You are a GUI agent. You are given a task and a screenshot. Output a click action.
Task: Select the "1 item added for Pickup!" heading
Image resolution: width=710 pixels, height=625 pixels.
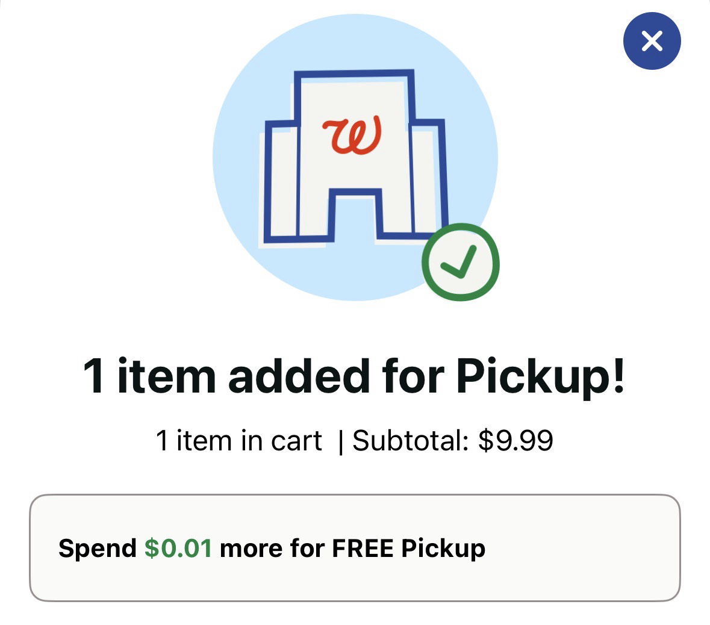(x=354, y=376)
